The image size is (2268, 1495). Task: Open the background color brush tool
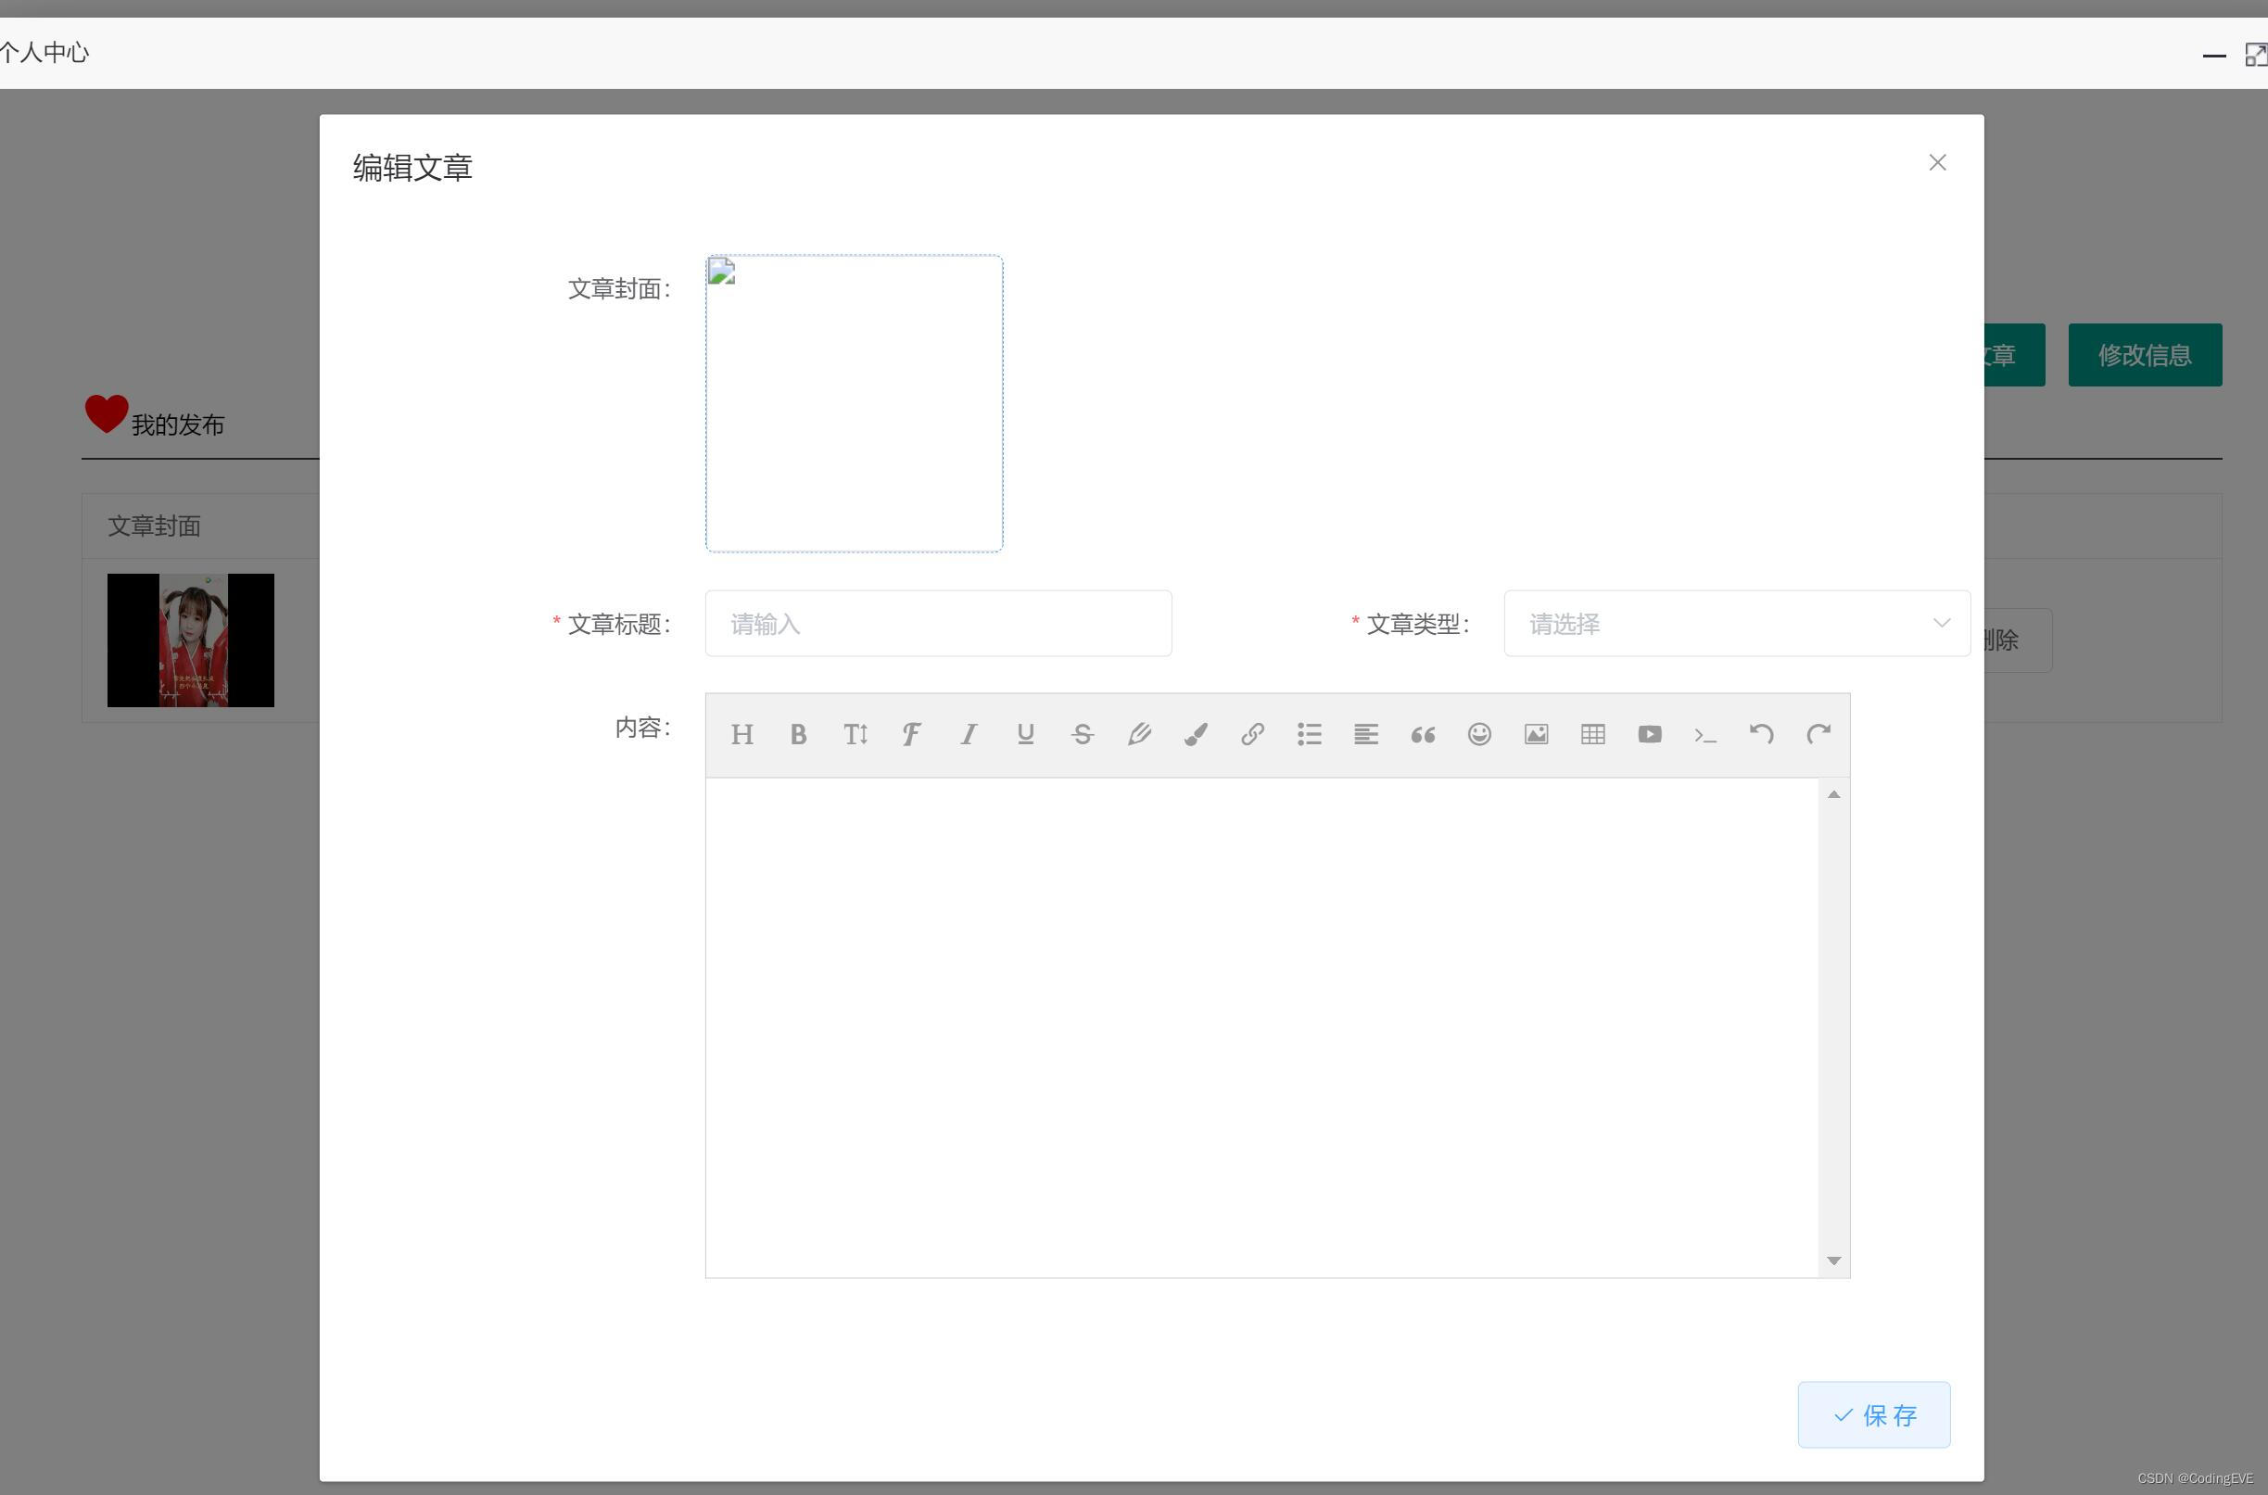(1196, 734)
